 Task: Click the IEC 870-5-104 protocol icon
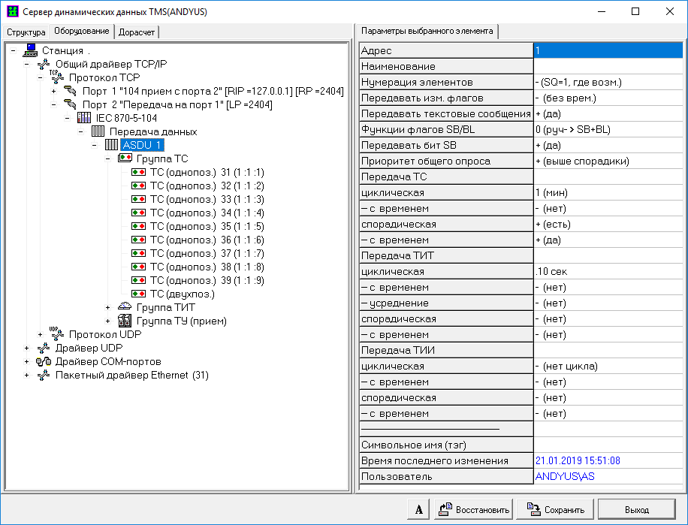83,118
